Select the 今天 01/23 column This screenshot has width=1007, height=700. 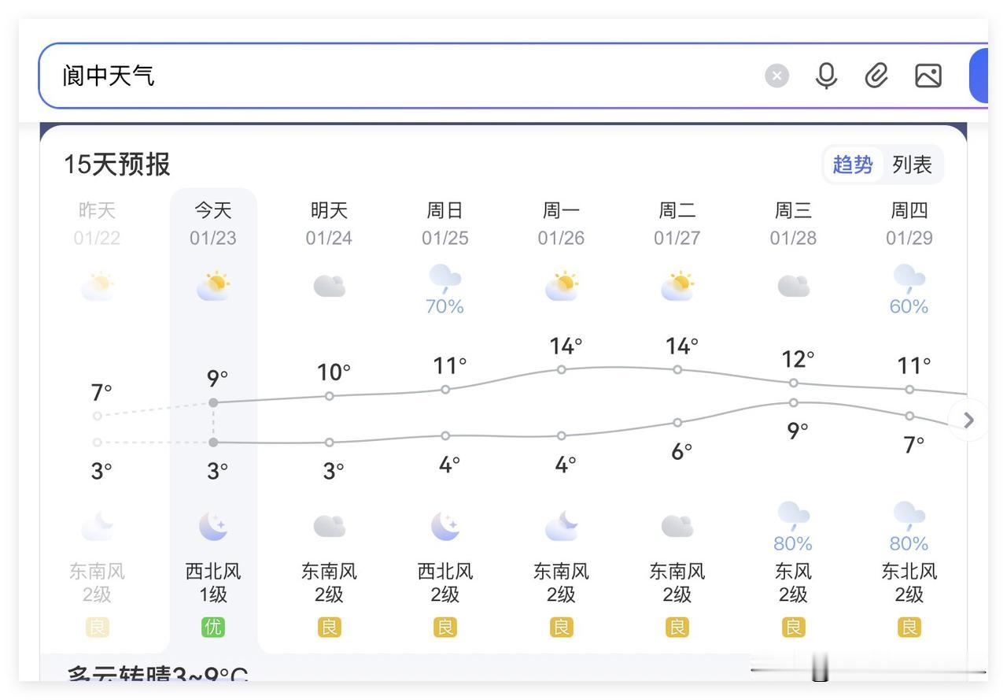pos(213,224)
